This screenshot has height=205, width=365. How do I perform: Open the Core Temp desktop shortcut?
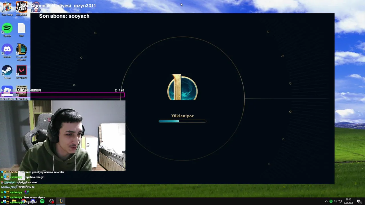(x=7, y=9)
